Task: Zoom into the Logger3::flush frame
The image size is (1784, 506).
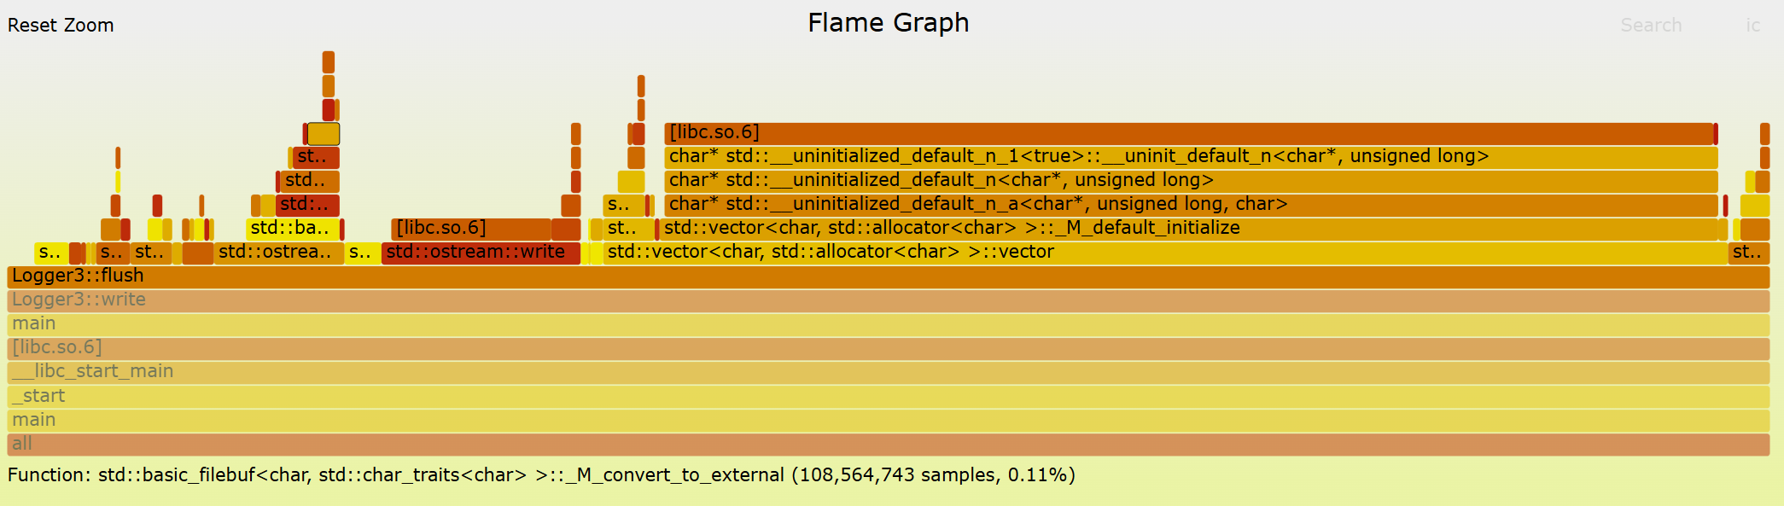Action: coord(888,276)
